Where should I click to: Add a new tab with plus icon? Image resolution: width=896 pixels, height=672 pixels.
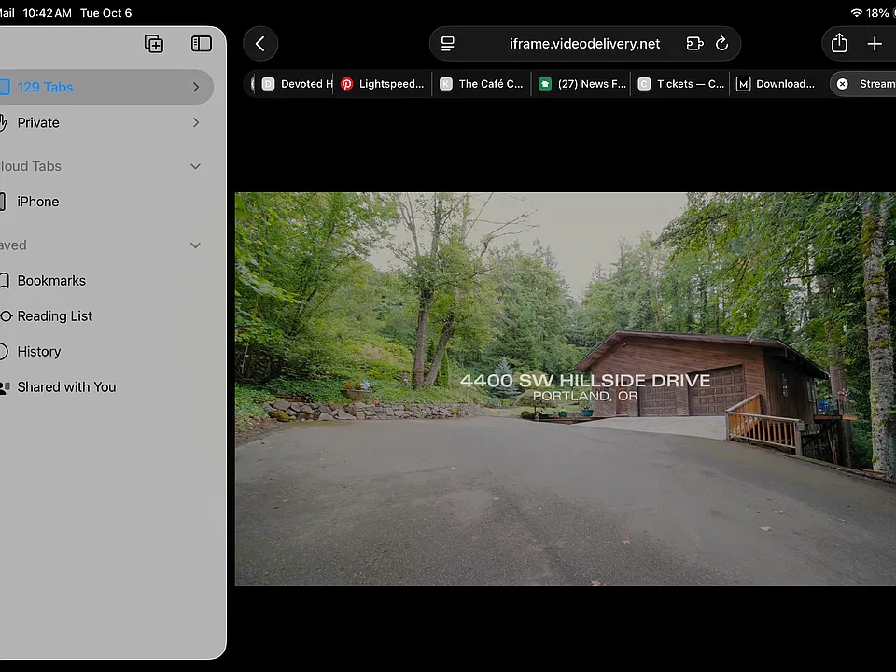875,44
